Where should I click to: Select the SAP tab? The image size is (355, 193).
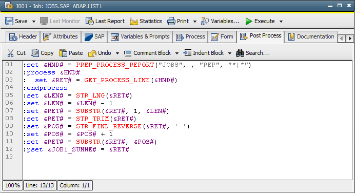tap(94, 36)
